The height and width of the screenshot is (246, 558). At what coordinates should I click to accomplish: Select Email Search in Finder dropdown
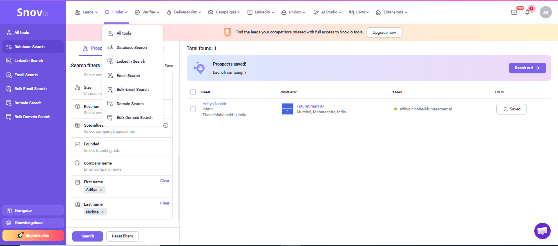(132, 75)
